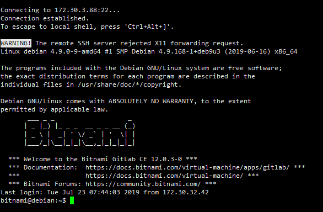Click the 'permitted by applicable law.' line
The width and height of the screenshot is (323, 212).
tap(54, 109)
